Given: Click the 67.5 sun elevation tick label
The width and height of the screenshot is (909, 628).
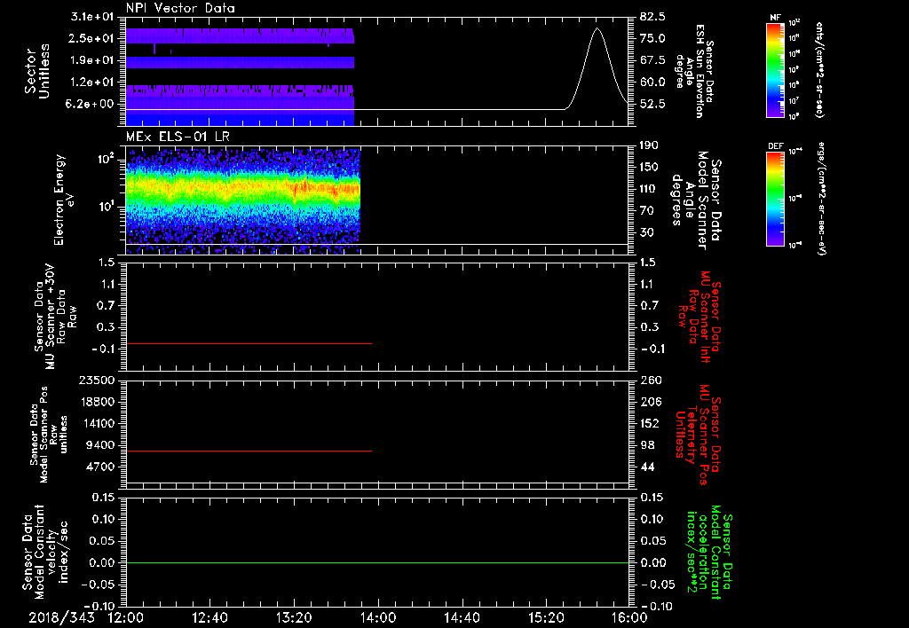Looking at the screenshot, I should 653,60.
